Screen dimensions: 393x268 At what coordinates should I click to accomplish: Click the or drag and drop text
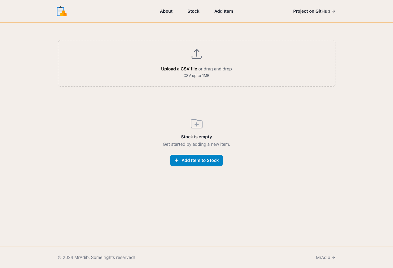coord(215,69)
